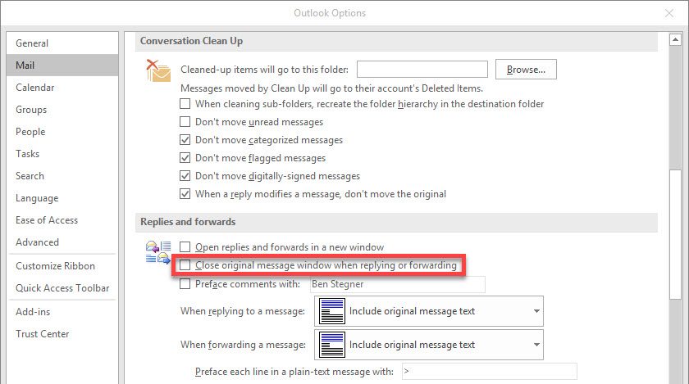Go to the Groups category
689x384 pixels.
62,109
